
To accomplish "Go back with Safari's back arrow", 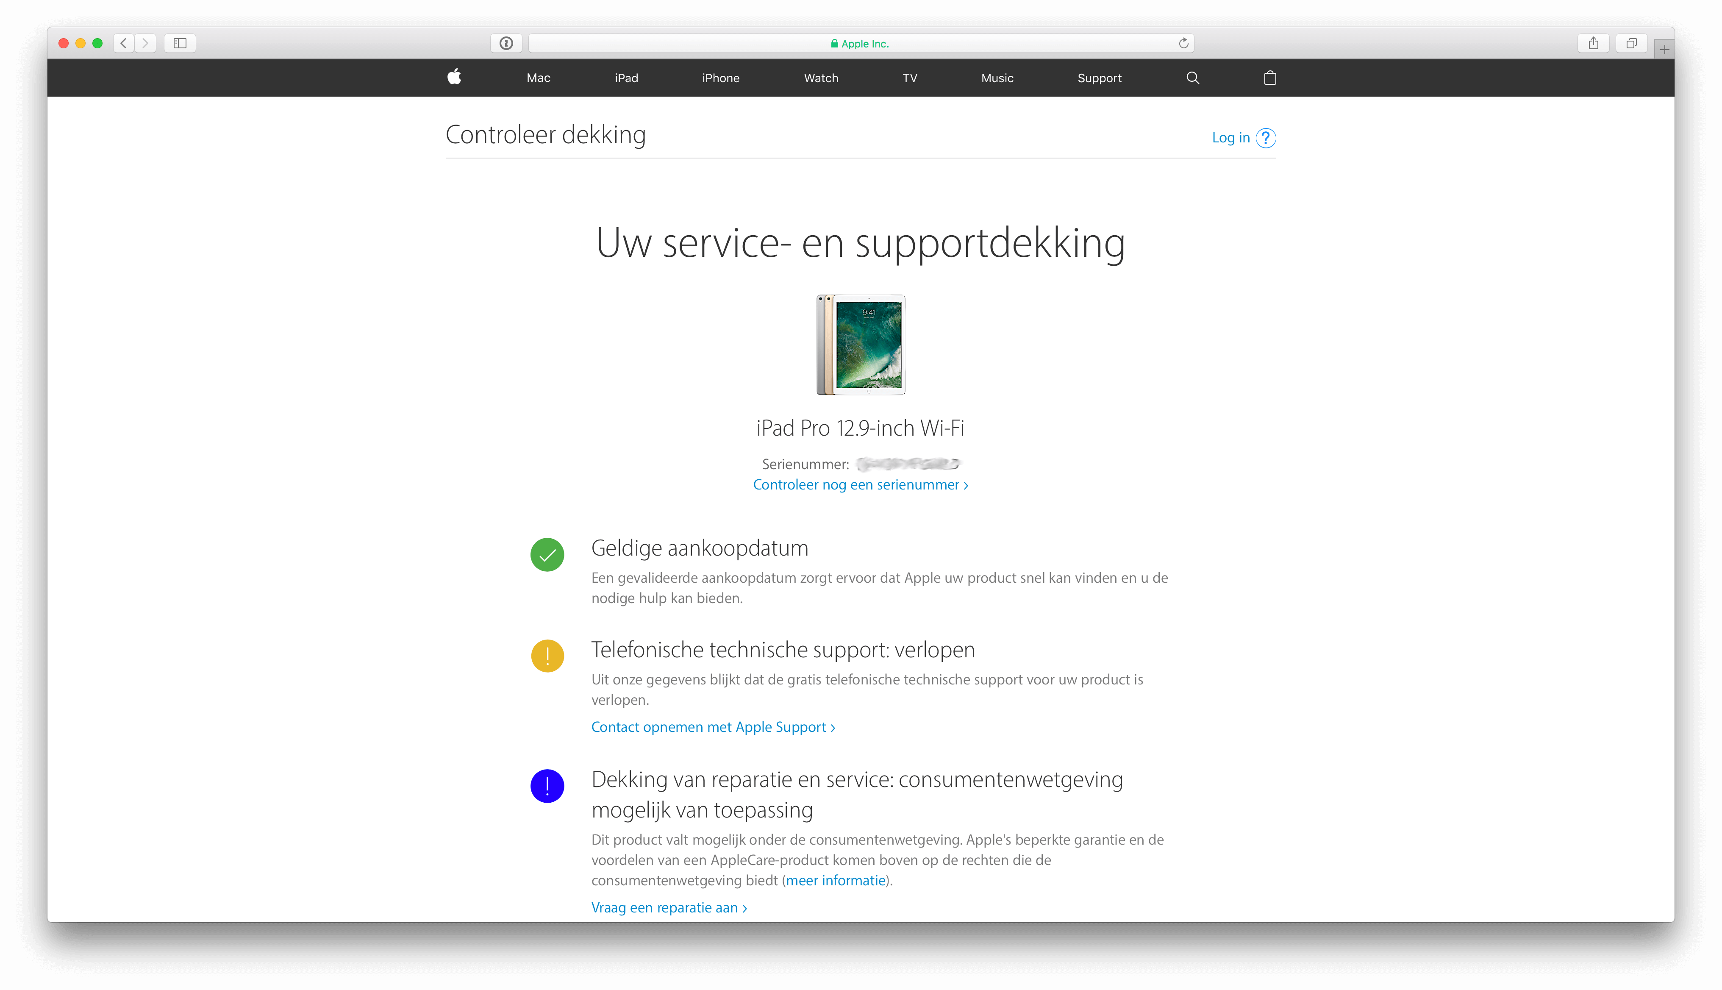I will click(124, 44).
